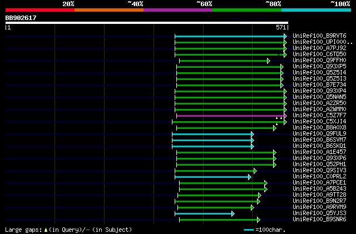Click the purple alignment bar for C5Z7F7

(x=232, y=116)
